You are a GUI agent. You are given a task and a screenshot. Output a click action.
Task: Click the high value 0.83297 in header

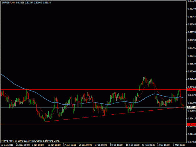point(29,3)
